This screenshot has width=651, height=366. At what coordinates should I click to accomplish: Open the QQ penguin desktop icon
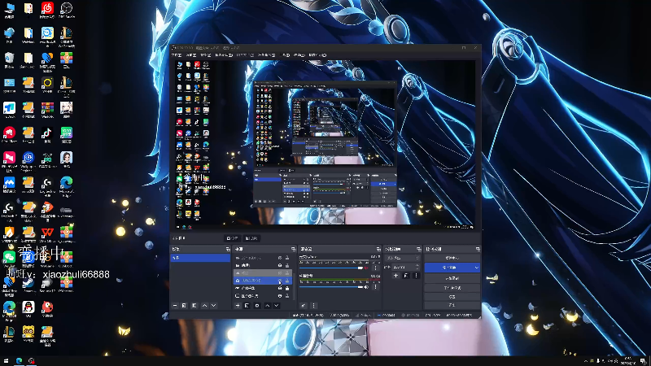click(28, 309)
